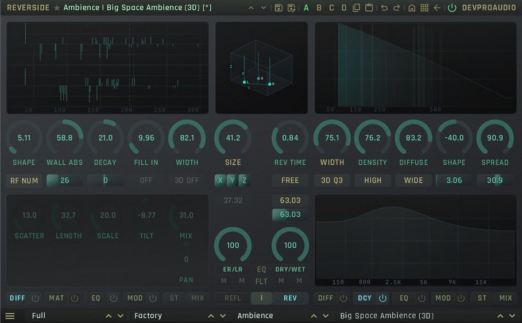Image resolution: width=522 pixels, height=323 pixels.
Task: Click the DEVPROAUDIO logo
Action: pyautogui.click(x=489, y=7)
